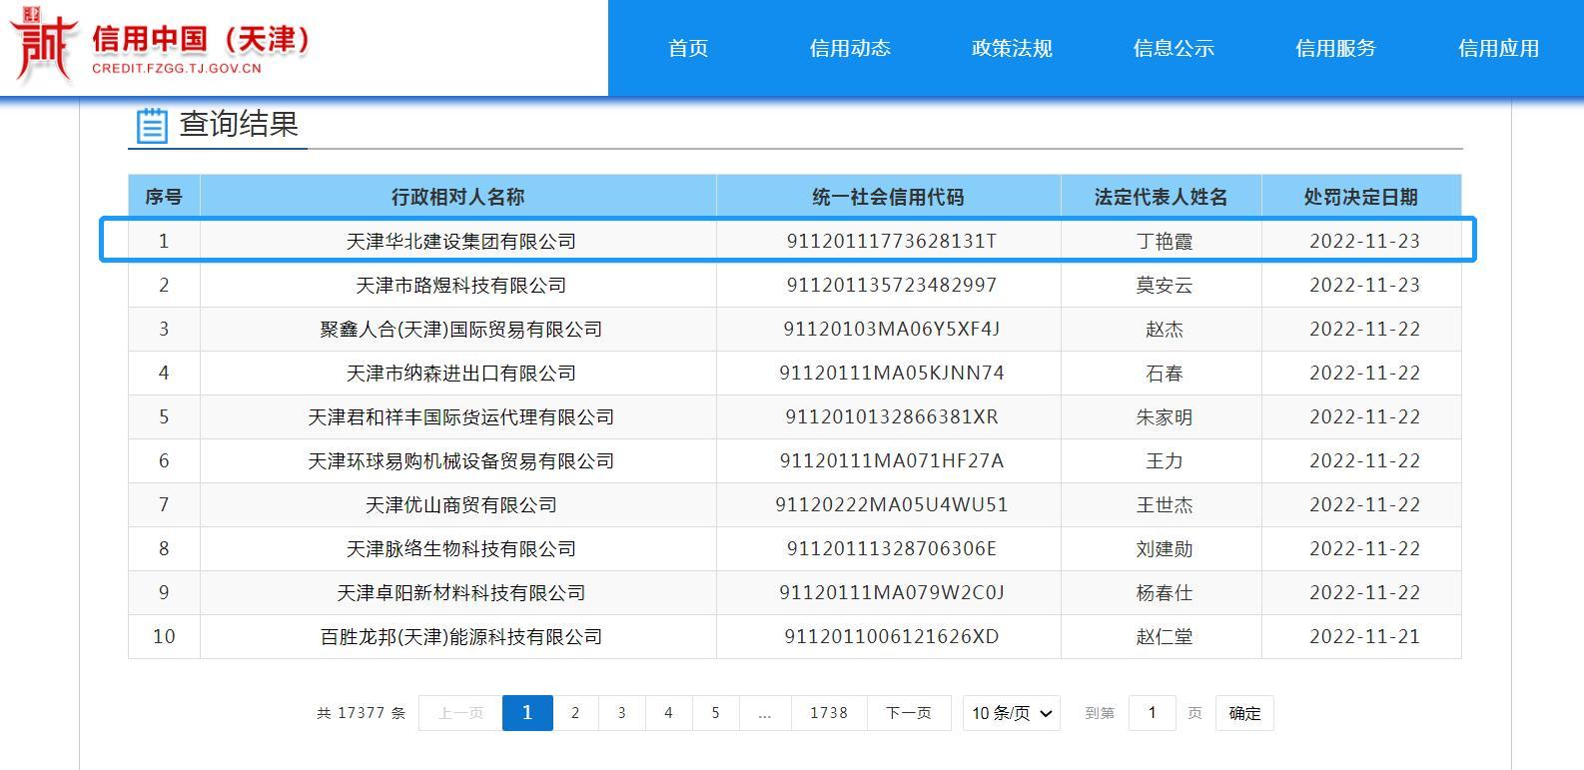1584x770 pixels.
Task: Select credit code 91120111328706306E
Action: click(892, 548)
